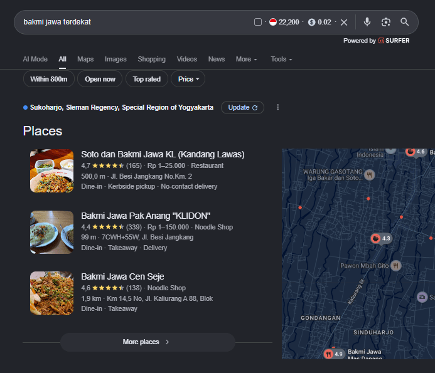
Task: Submit search with magnifier icon
Action: click(404, 22)
